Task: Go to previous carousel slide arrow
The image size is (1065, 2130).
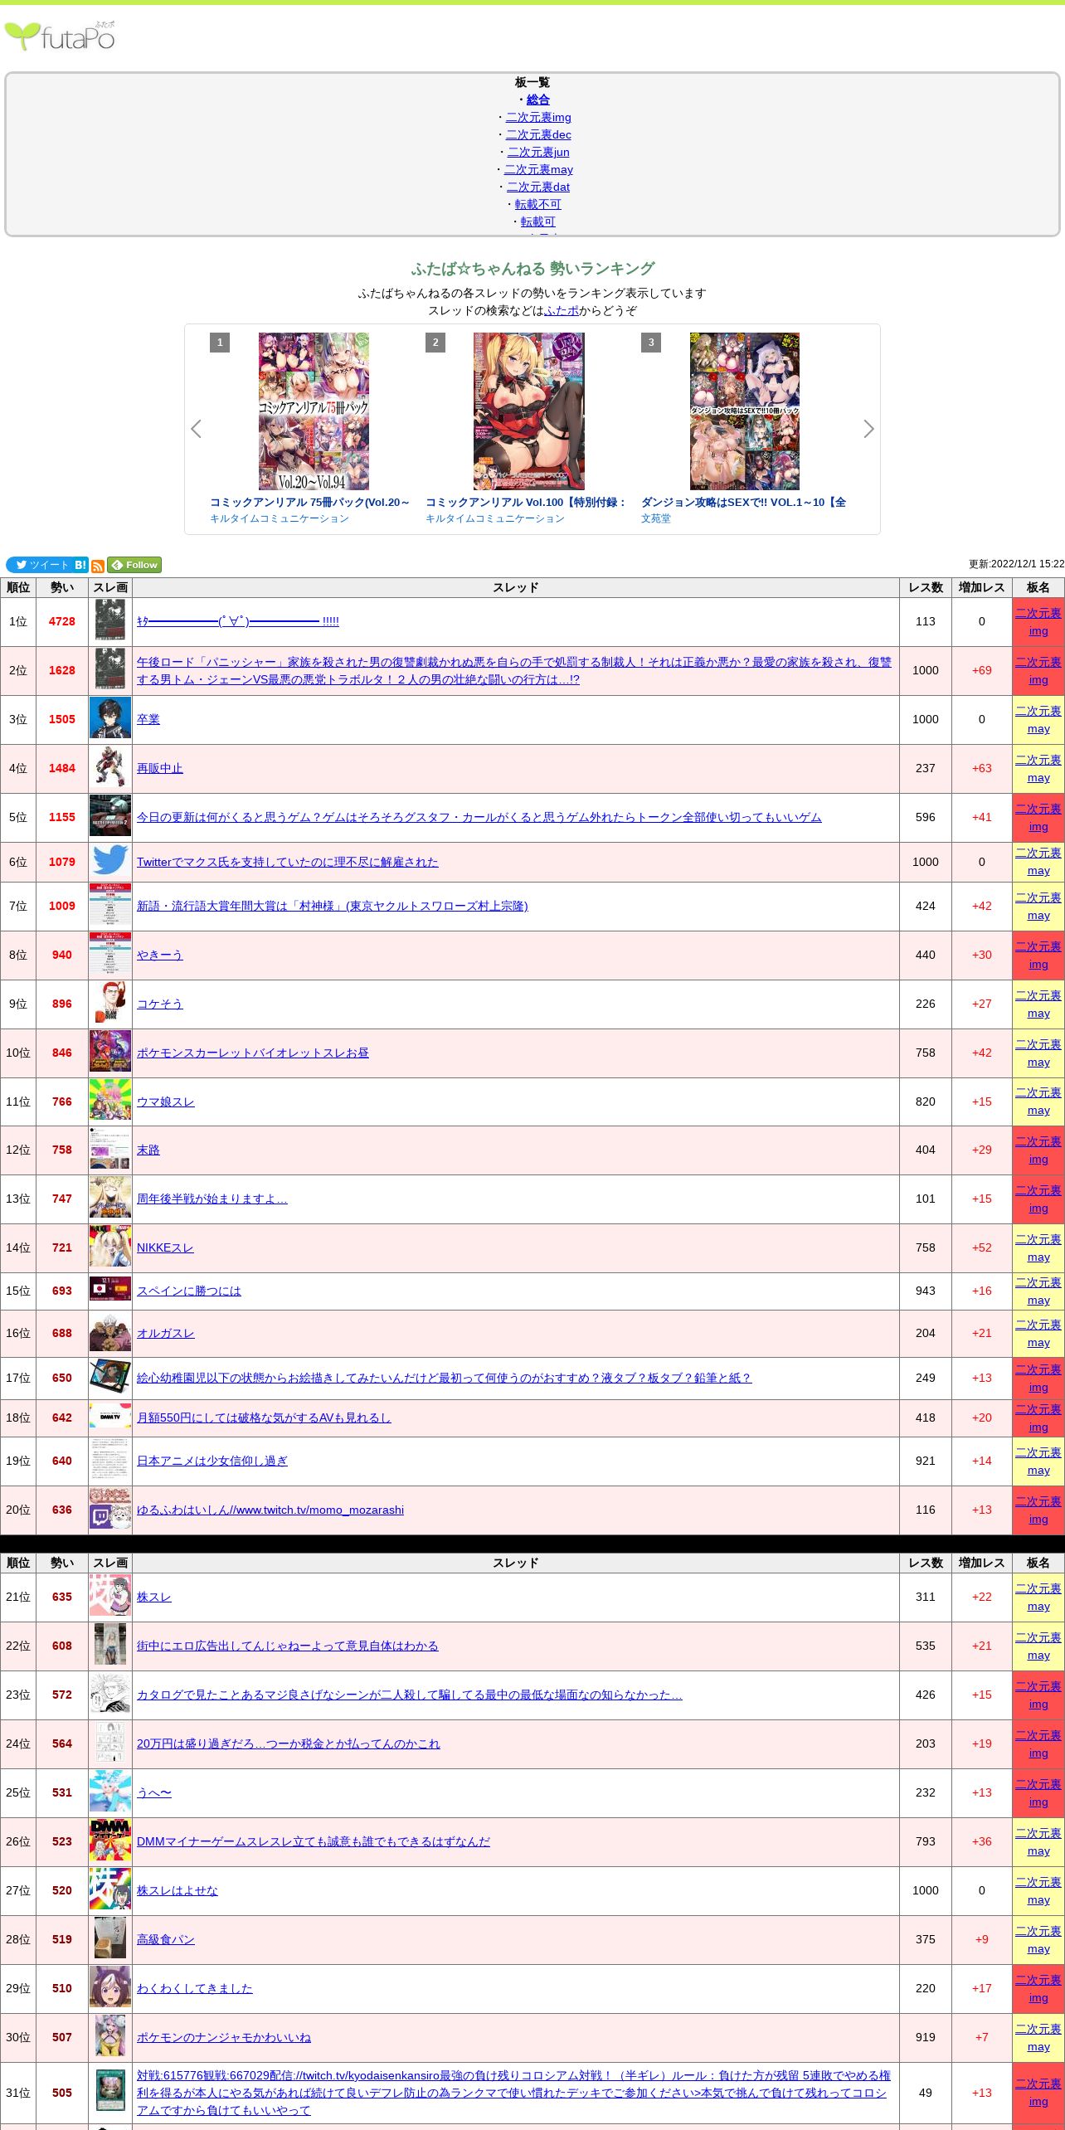Action: [x=197, y=429]
